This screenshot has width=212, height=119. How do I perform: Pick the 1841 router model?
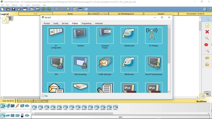click(97, 107)
